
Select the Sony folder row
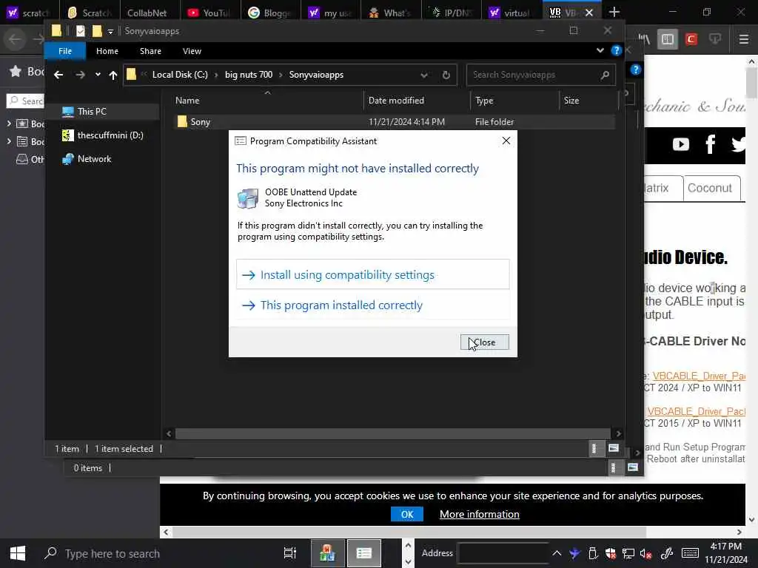pyautogui.click(x=394, y=122)
